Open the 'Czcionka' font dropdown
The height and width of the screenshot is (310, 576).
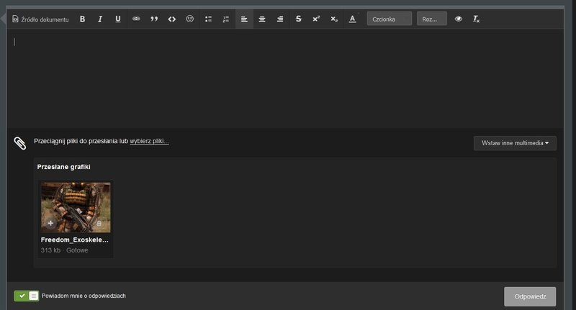coord(389,19)
